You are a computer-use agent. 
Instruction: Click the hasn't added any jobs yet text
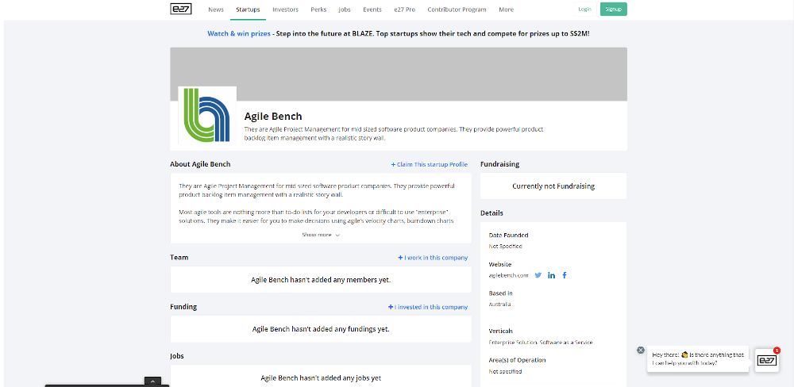321,378
